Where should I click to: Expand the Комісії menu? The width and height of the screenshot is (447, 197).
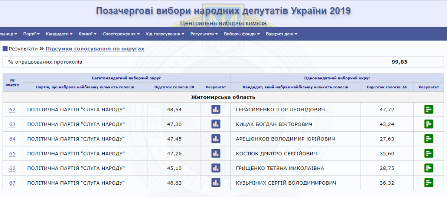click(x=88, y=34)
